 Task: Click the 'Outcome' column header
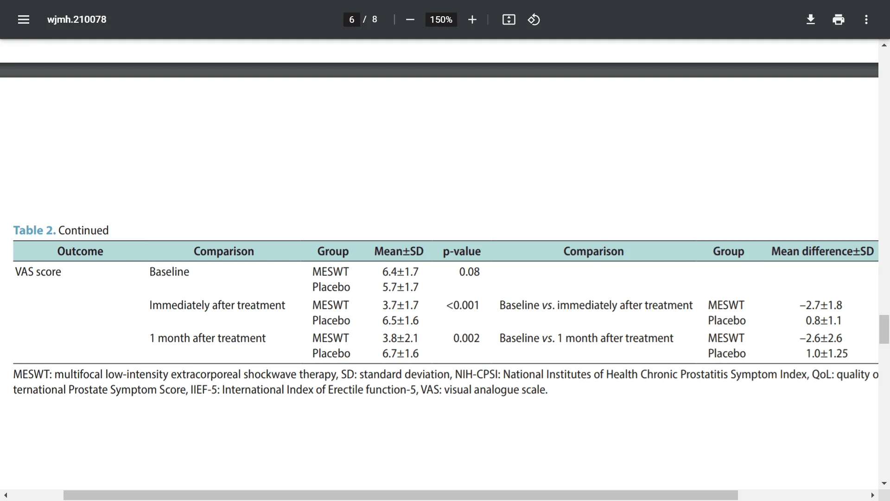pyautogui.click(x=80, y=251)
